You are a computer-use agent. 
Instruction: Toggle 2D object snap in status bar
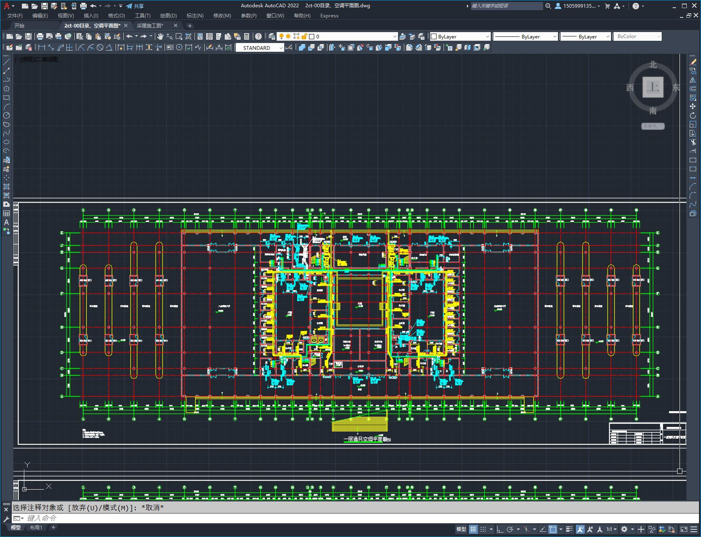[x=553, y=529]
